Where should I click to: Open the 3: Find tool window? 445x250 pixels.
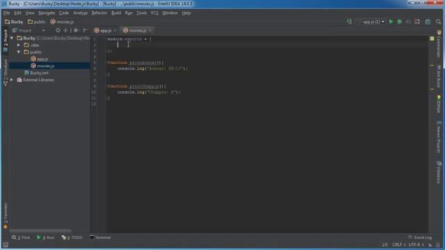pyautogui.click(x=21, y=237)
